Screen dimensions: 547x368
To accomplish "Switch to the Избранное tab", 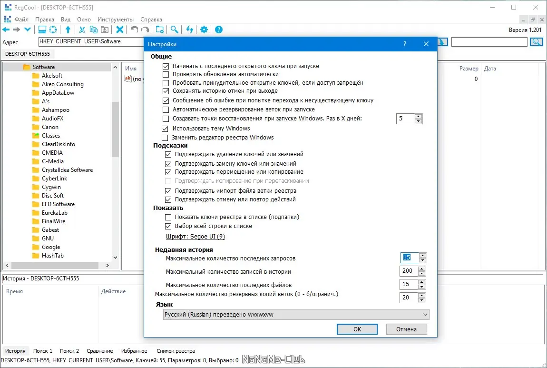I will coord(134,351).
